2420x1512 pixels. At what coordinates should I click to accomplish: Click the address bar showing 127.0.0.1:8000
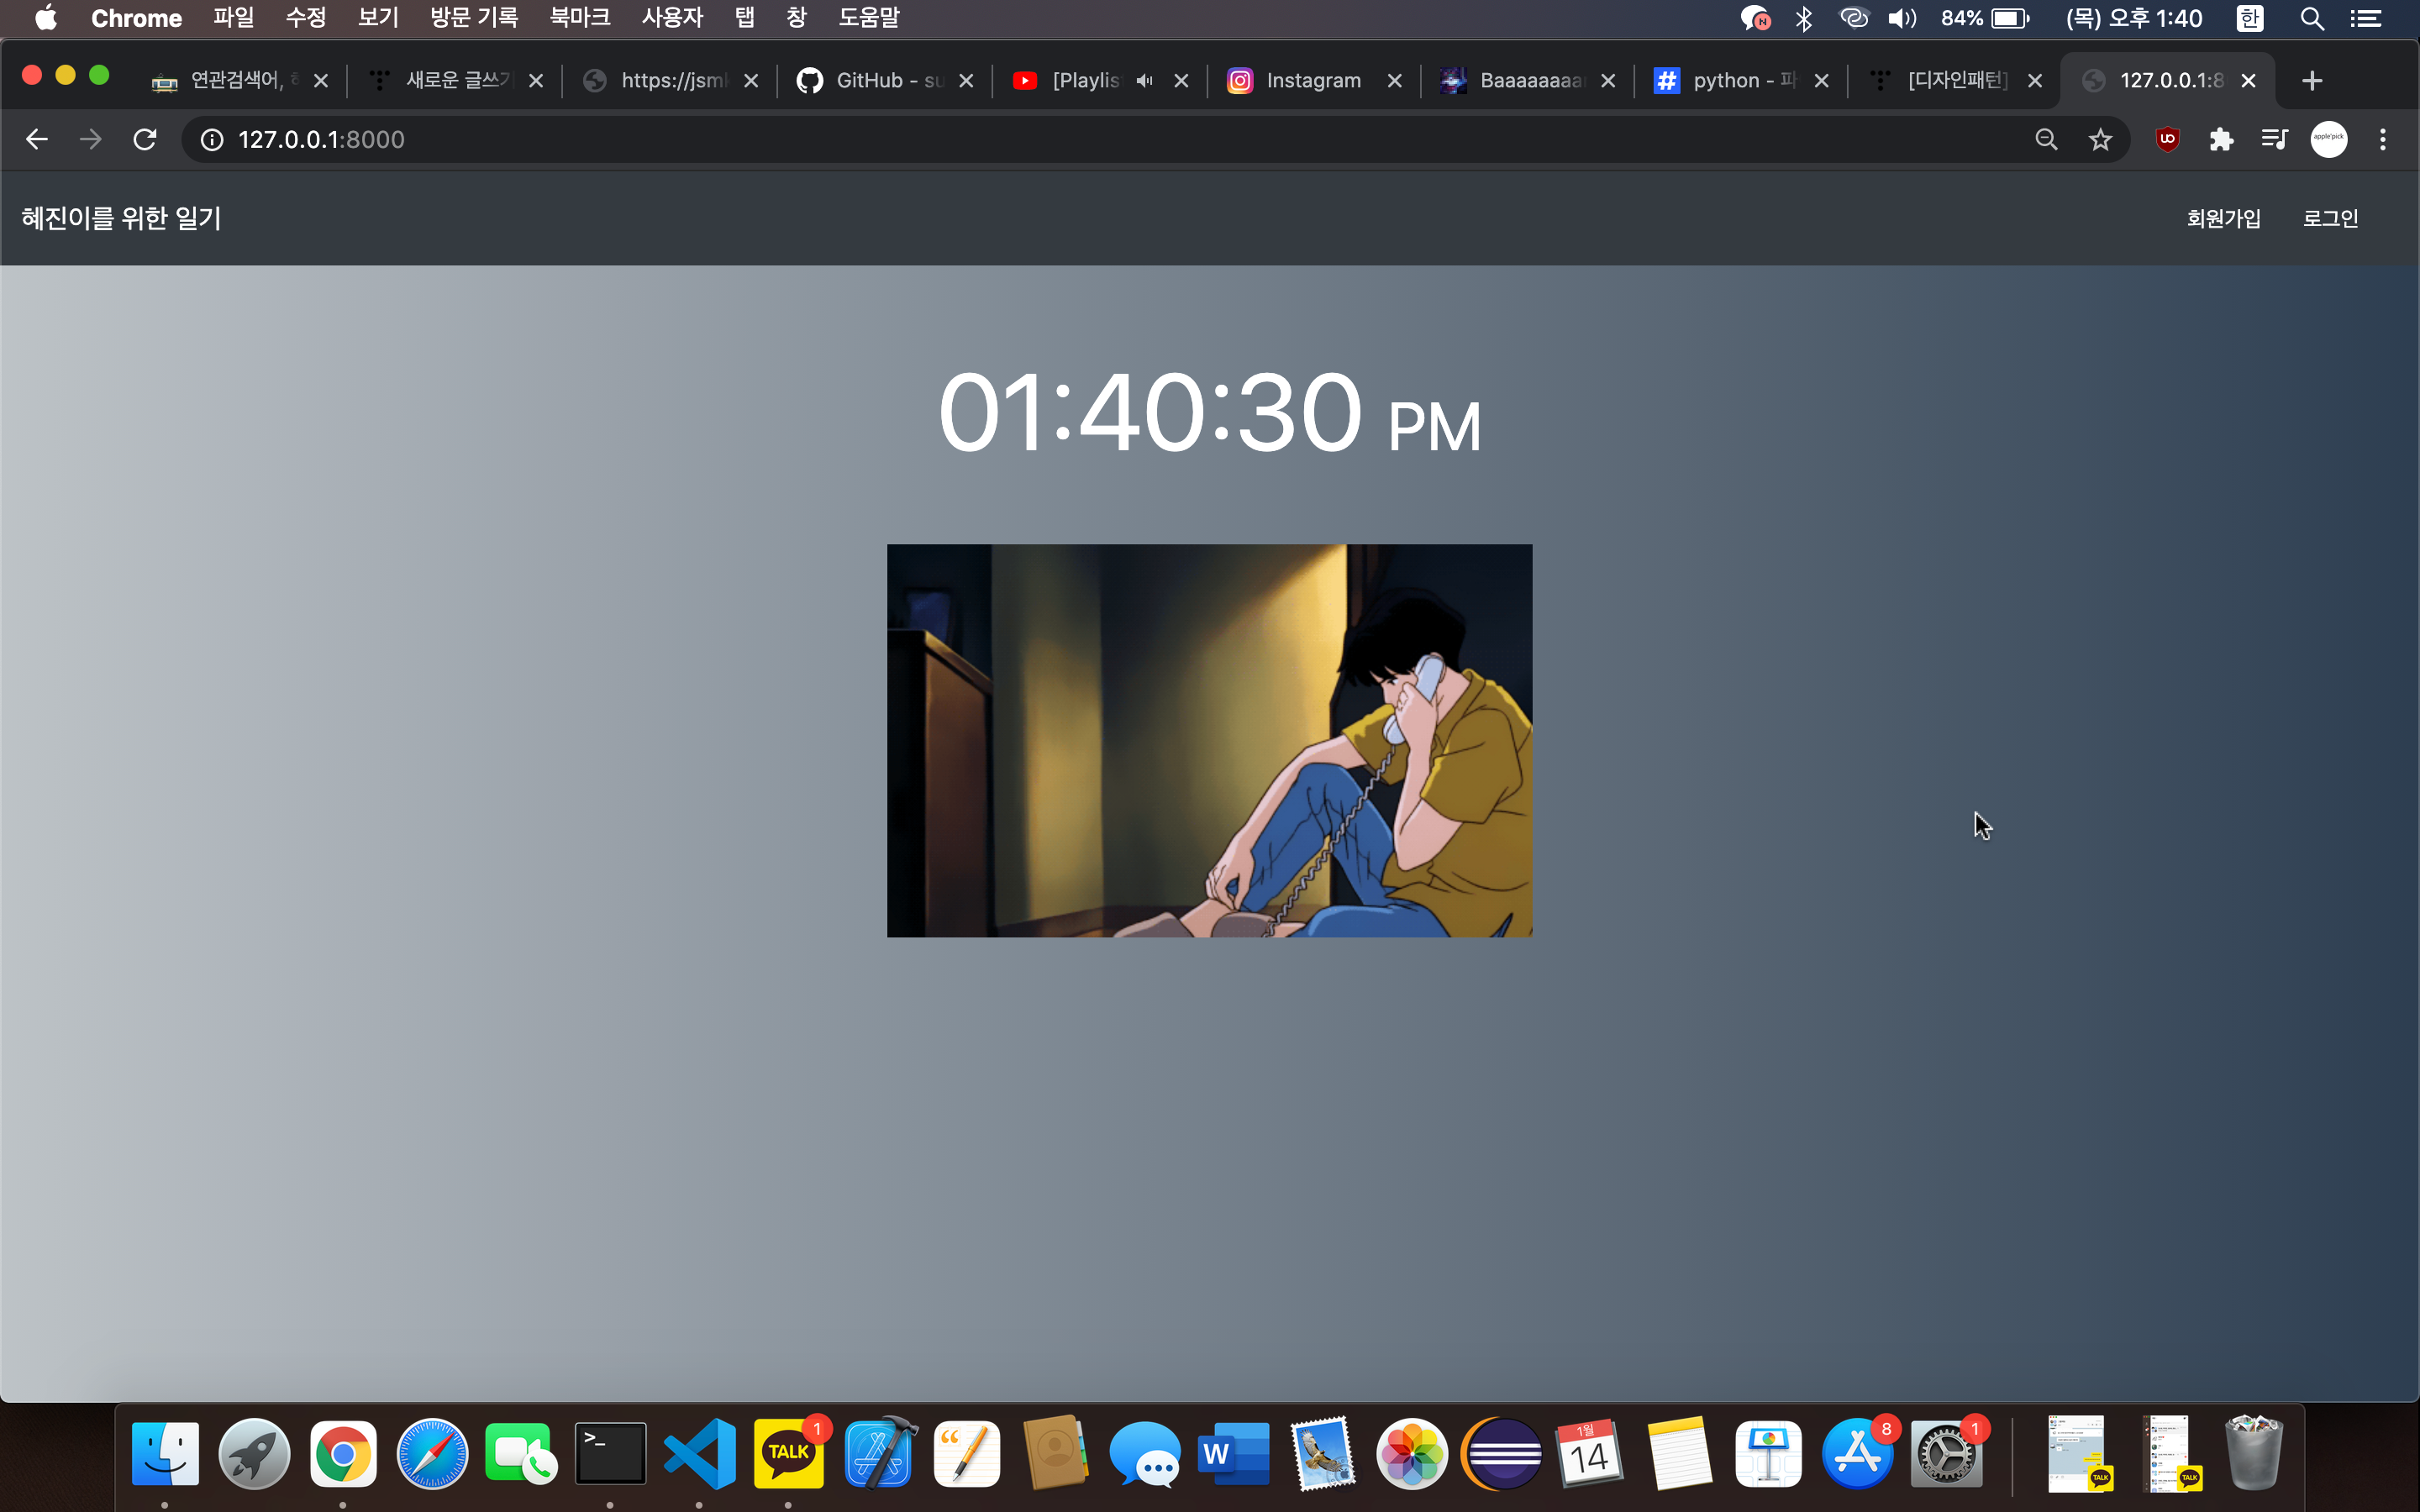(x=1000, y=139)
